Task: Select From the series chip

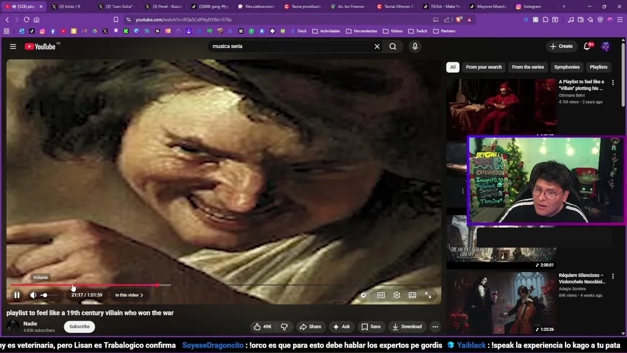Action: tap(528, 67)
